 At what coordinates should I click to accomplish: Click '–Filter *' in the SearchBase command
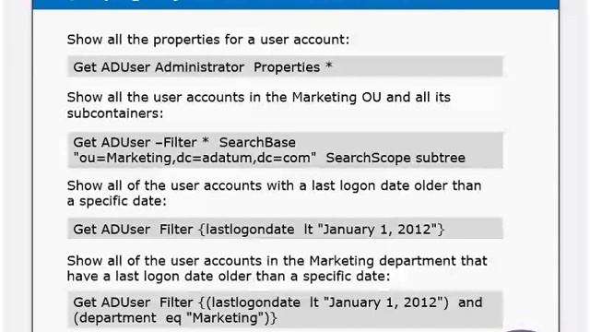click(x=182, y=142)
